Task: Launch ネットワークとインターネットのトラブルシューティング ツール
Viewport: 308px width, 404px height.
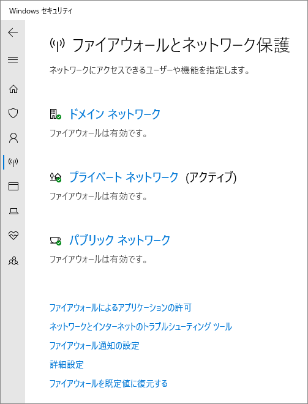Action: click(x=141, y=327)
